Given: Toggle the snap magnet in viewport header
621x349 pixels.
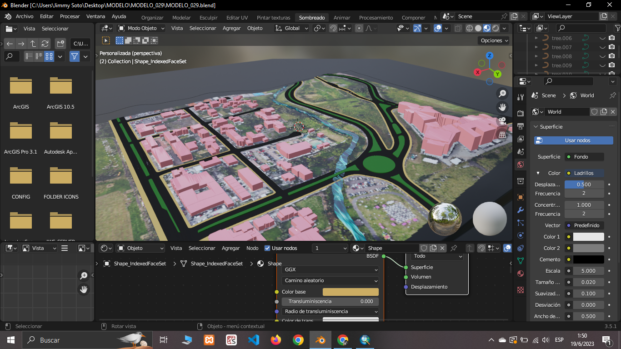Looking at the screenshot, I should pyautogui.click(x=333, y=28).
